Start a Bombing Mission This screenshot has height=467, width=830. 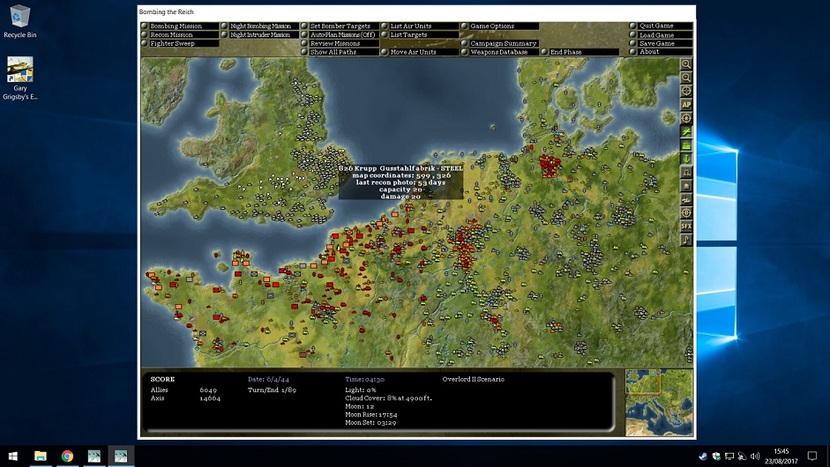point(180,26)
